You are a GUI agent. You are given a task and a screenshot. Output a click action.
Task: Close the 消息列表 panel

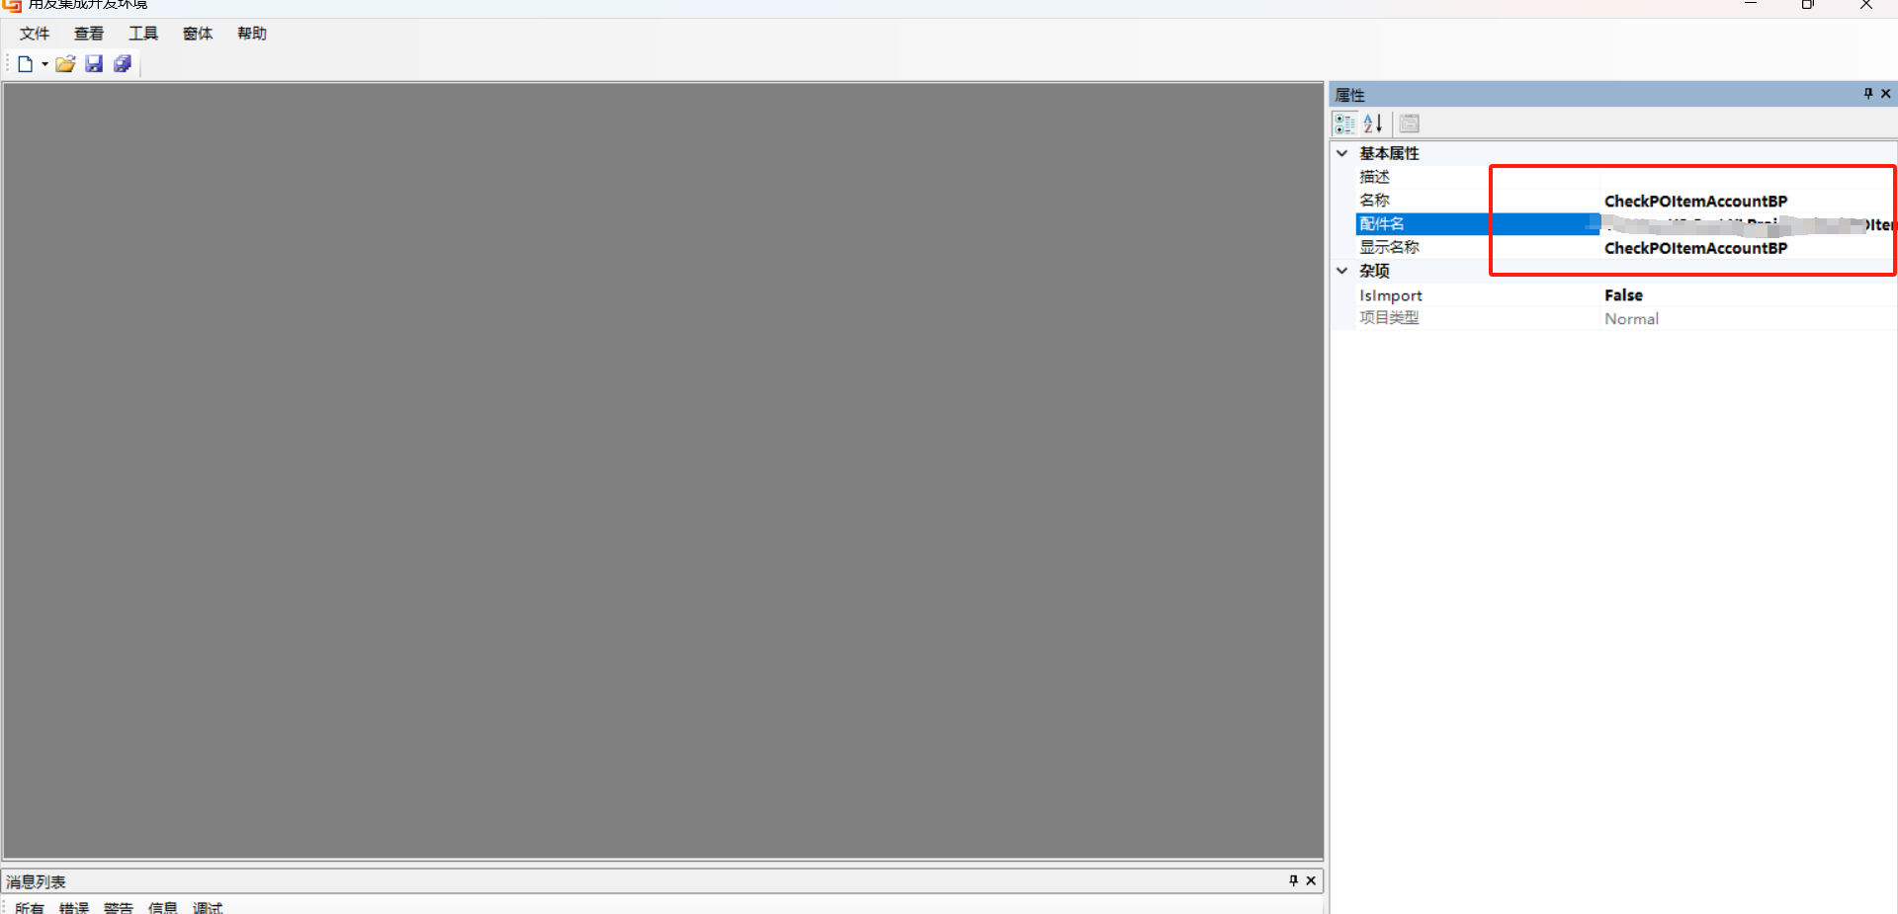(1311, 880)
